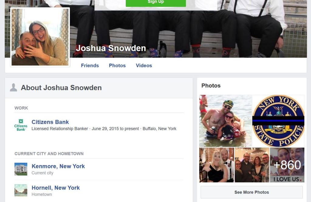Open the Hornell, New York link
311x202 pixels.
tap(56, 188)
